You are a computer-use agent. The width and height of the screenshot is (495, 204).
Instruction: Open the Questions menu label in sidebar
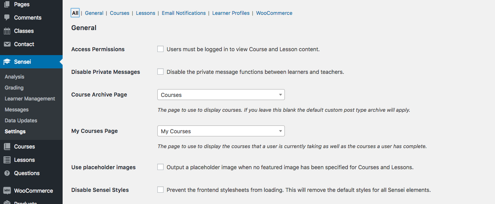pos(27,173)
